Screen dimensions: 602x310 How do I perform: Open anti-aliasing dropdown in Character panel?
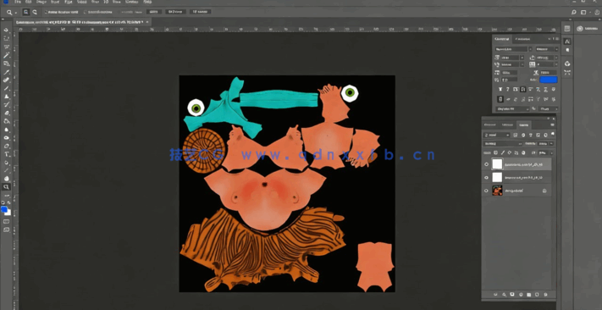click(549, 109)
